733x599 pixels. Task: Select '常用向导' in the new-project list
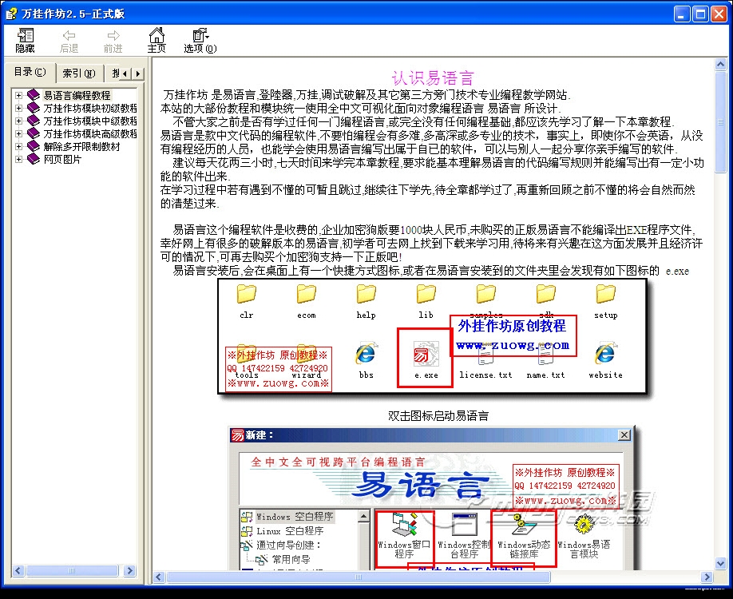[291, 559]
